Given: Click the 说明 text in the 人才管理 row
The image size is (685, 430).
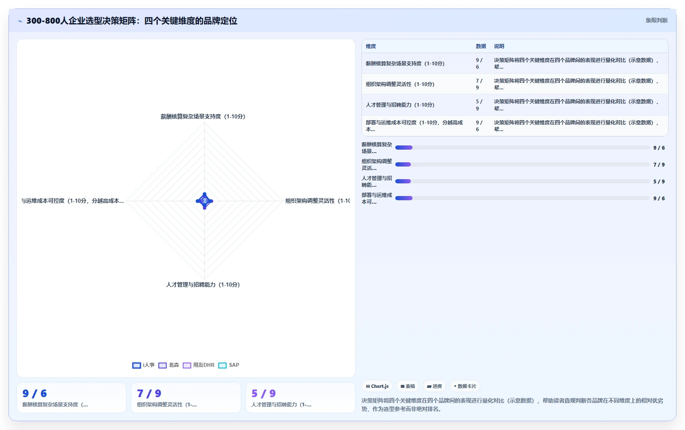Looking at the screenshot, I should pos(577,105).
